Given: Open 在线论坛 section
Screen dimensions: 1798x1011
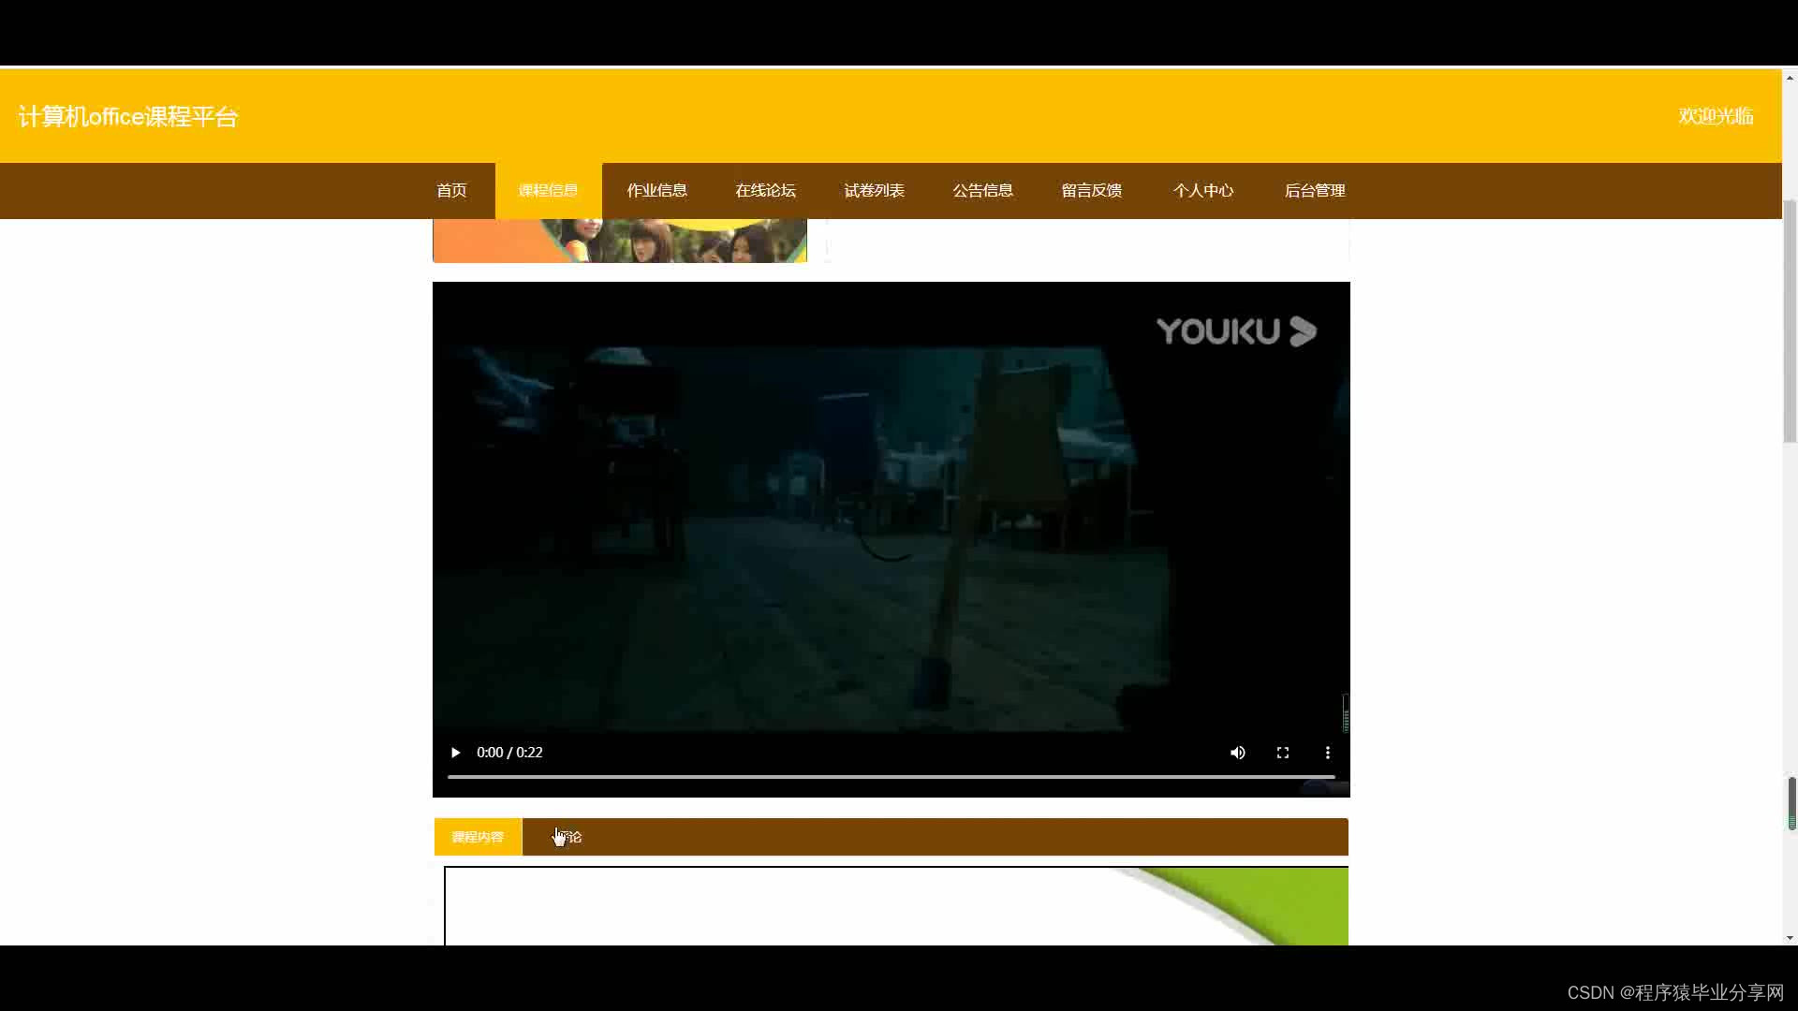Looking at the screenshot, I should click(x=765, y=191).
